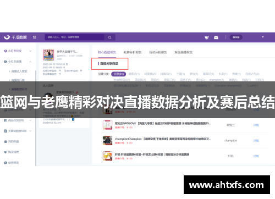Screen dimensions: 275x199
Task: Click the 轩妈 product thumbnail
Action: pos(108,156)
